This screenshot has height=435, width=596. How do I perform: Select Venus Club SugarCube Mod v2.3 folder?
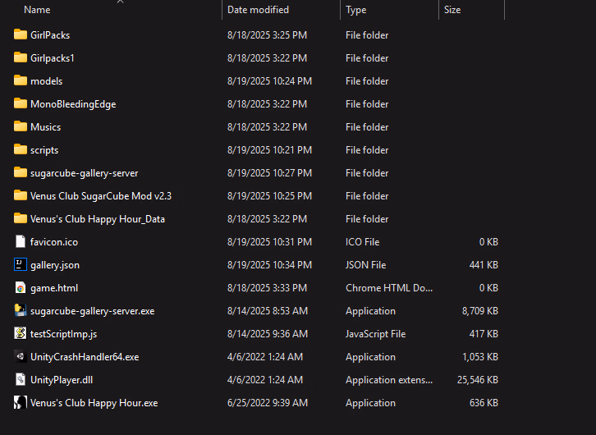101,196
